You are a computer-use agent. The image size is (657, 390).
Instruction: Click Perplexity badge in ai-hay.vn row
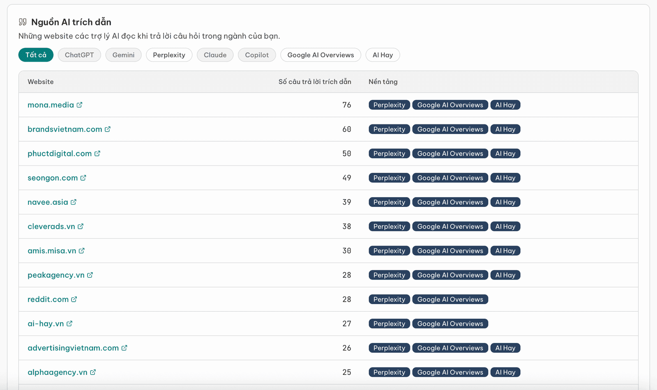pos(389,323)
